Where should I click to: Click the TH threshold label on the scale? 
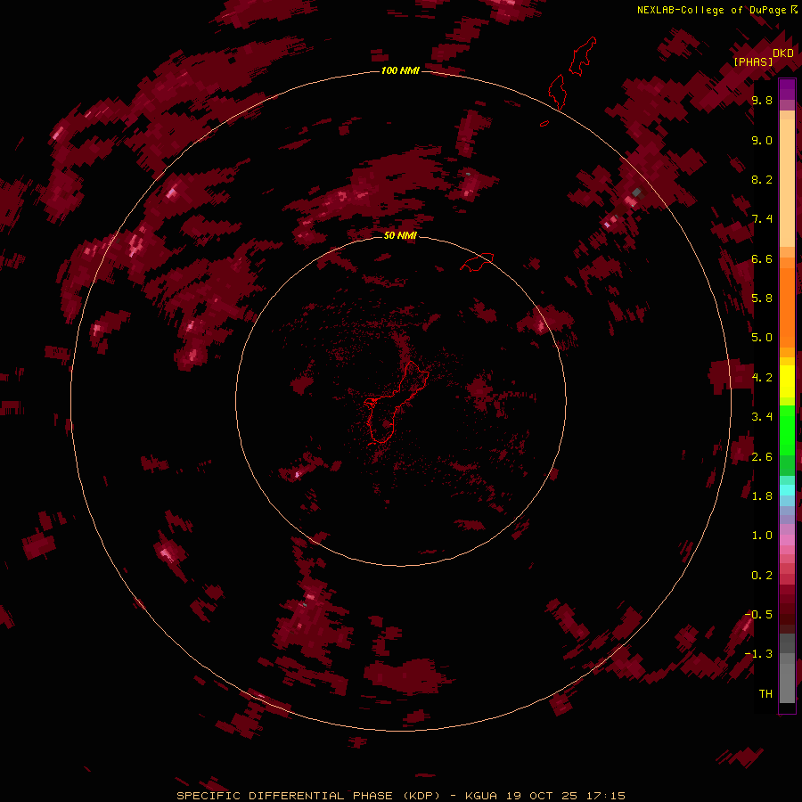click(765, 694)
